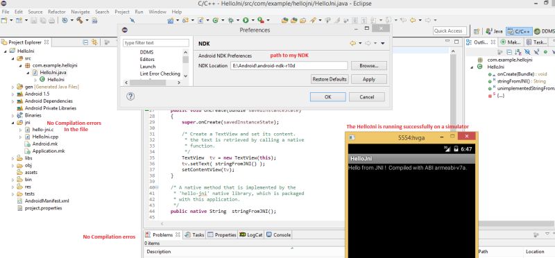Click the yellow Back arrow in main toolbar
The height and width of the screenshot is (258, 555).
[413, 21]
